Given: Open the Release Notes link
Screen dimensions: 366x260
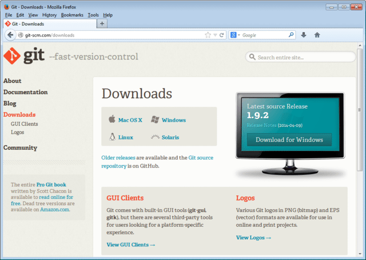Looking at the screenshot, I should coord(261,125).
